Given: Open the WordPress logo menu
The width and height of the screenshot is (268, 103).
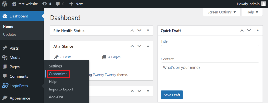Looking at the screenshot, I should tap(5, 4).
